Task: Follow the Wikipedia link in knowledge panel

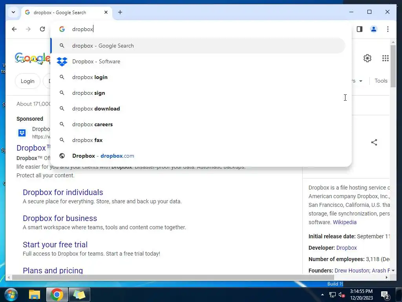Action: click(345, 222)
